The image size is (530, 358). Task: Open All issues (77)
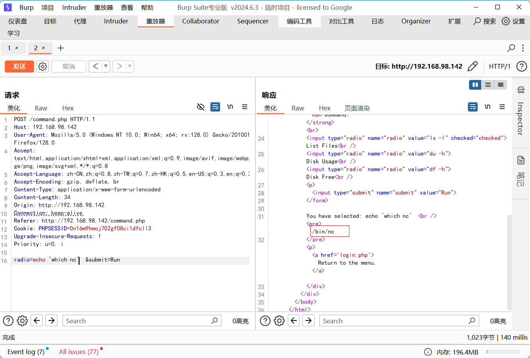(x=79, y=352)
